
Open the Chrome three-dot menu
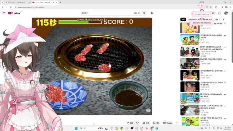pyautogui.click(x=231, y=7)
